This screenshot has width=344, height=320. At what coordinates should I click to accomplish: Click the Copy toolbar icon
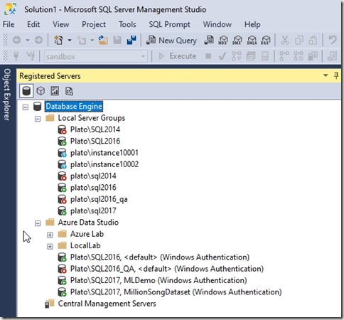(299, 41)
